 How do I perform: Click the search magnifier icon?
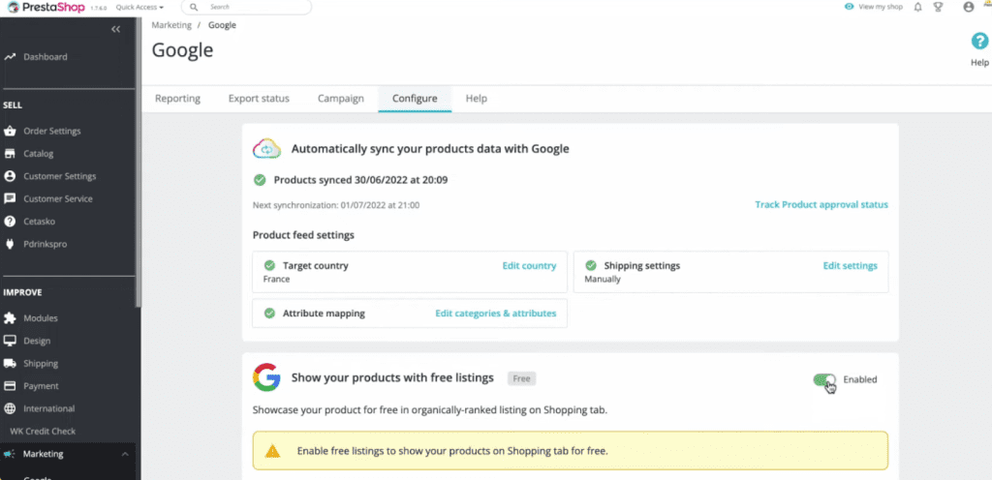click(194, 7)
